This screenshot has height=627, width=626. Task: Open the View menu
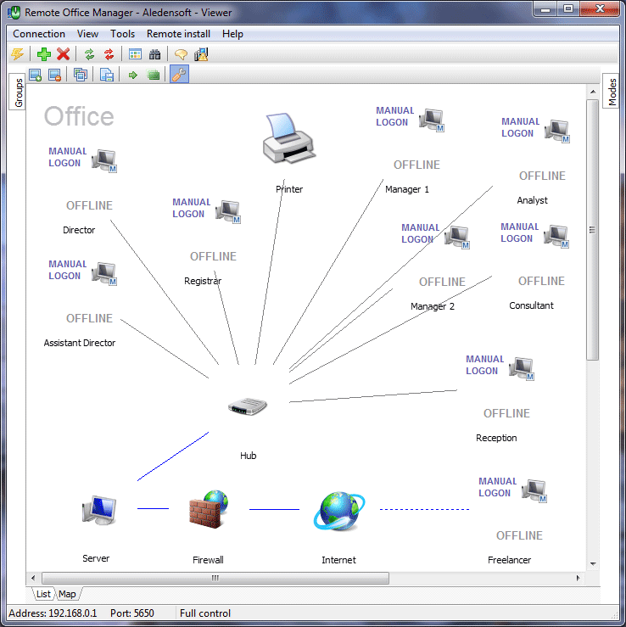(x=87, y=34)
